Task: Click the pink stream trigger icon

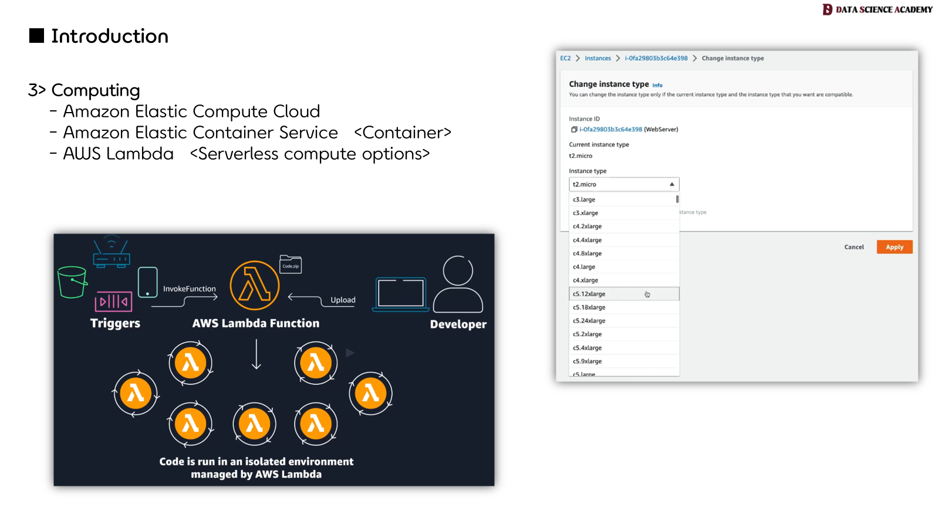Action: click(x=113, y=302)
